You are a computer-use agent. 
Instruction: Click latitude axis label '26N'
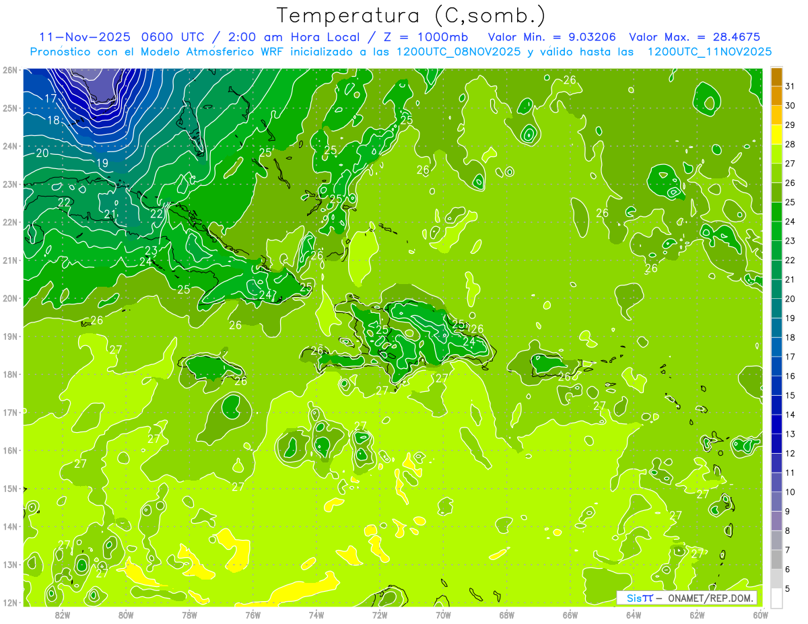(10, 70)
